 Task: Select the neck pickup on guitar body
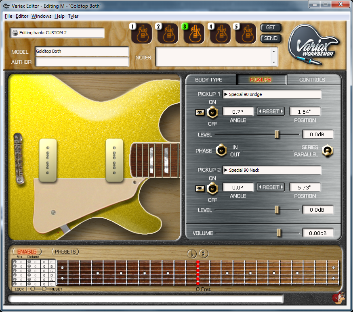(x=114, y=160)
